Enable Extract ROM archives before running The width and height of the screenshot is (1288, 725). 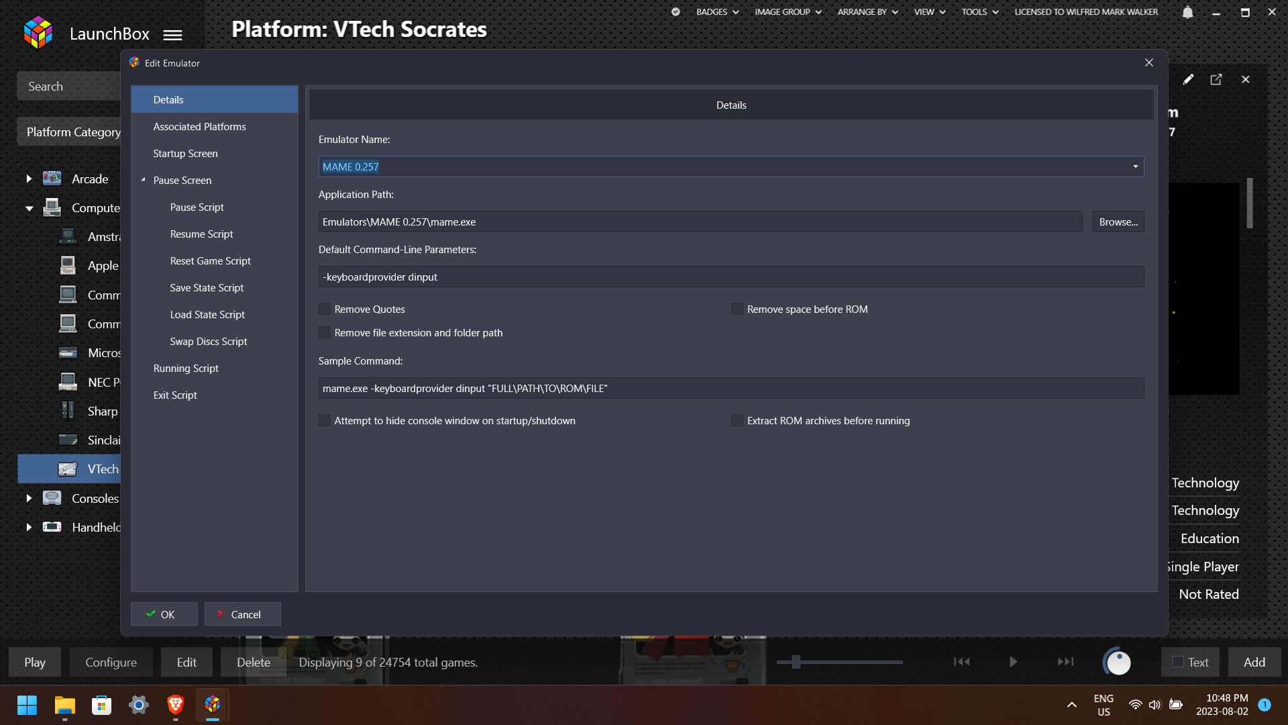tap(737, 420)
